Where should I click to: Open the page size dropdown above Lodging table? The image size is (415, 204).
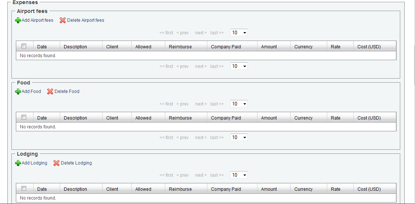click(x=239, y=175)
